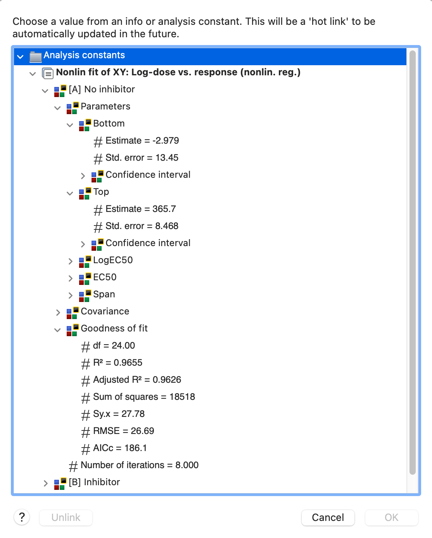
Task: Collapse the Analysis constants root node
Action: click(x=21, y=56)
